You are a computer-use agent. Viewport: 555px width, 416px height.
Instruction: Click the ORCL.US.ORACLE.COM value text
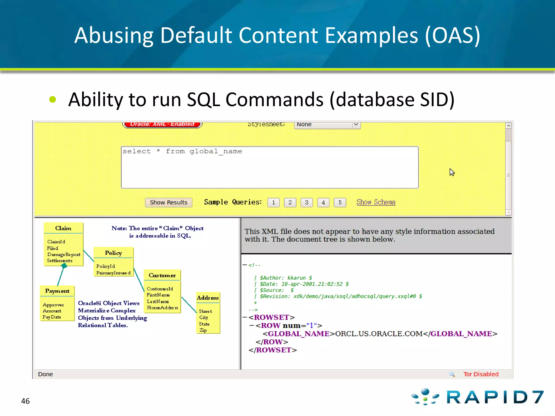379,334
